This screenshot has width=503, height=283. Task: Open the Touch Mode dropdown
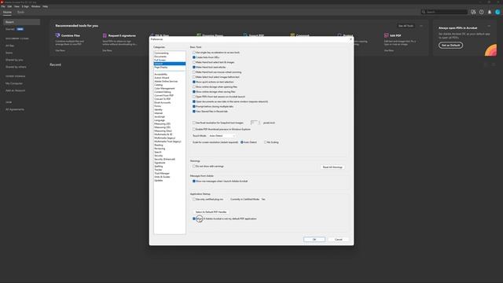222,136
